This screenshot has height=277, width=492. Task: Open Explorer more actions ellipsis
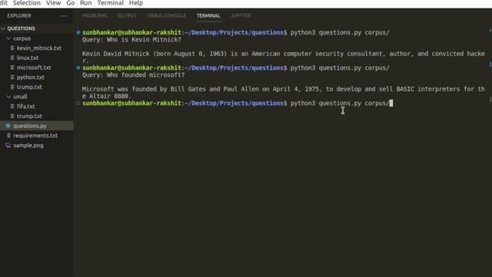pos(63,15)
